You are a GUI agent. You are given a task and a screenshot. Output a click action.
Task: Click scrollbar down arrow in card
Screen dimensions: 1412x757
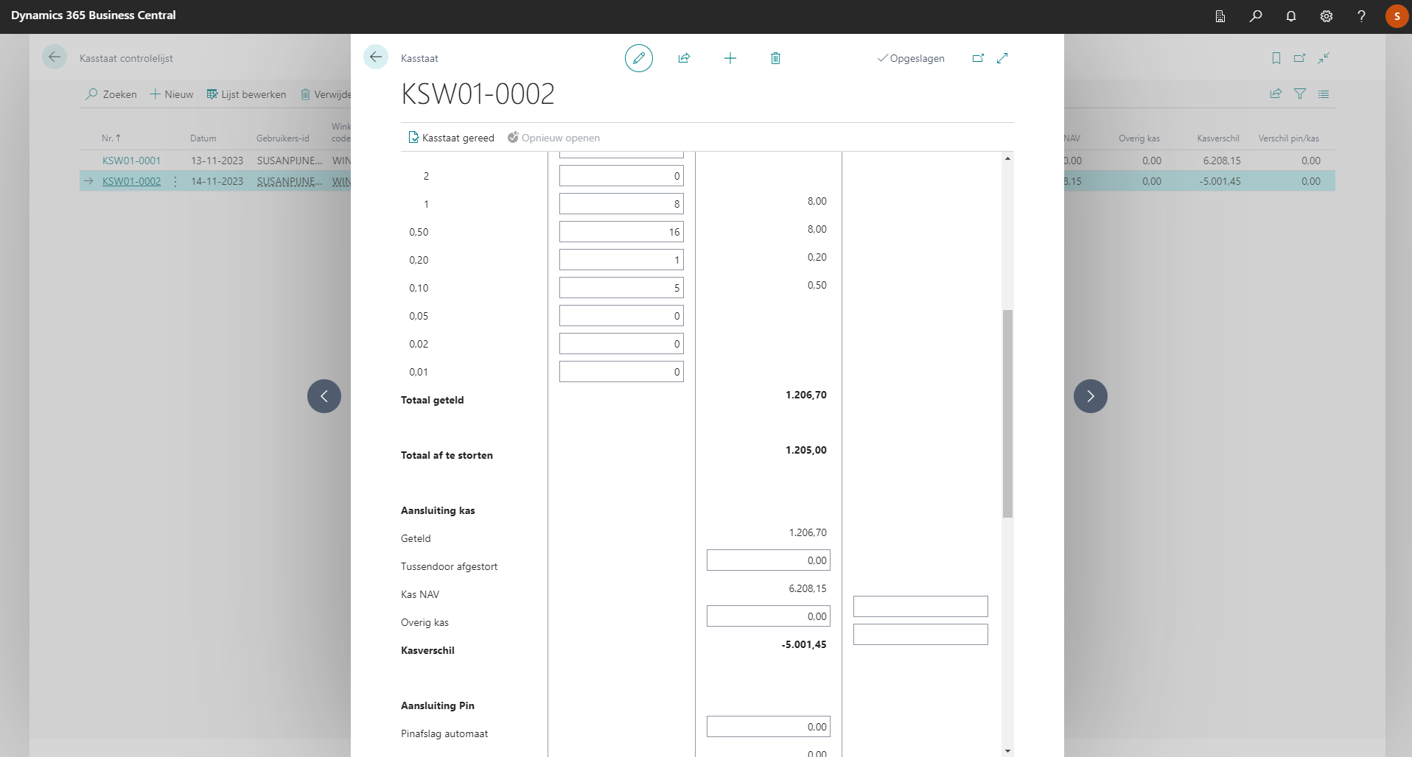pyautogui.click(x=1007, y=750)
